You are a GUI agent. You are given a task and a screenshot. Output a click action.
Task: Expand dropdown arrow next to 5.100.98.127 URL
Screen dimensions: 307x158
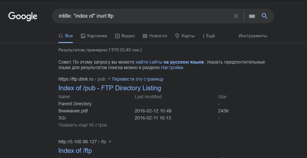coord(110,142)
